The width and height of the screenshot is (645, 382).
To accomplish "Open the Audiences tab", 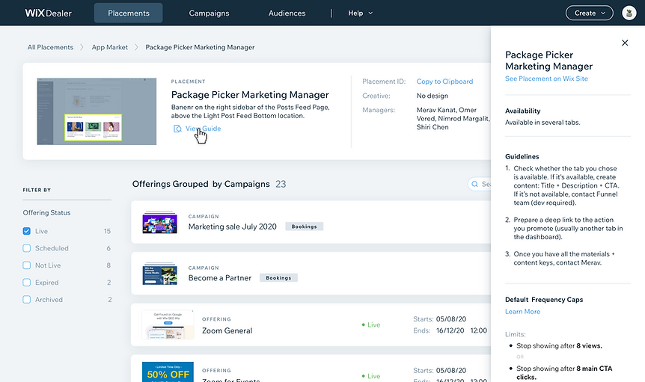I will click(287, 13).
